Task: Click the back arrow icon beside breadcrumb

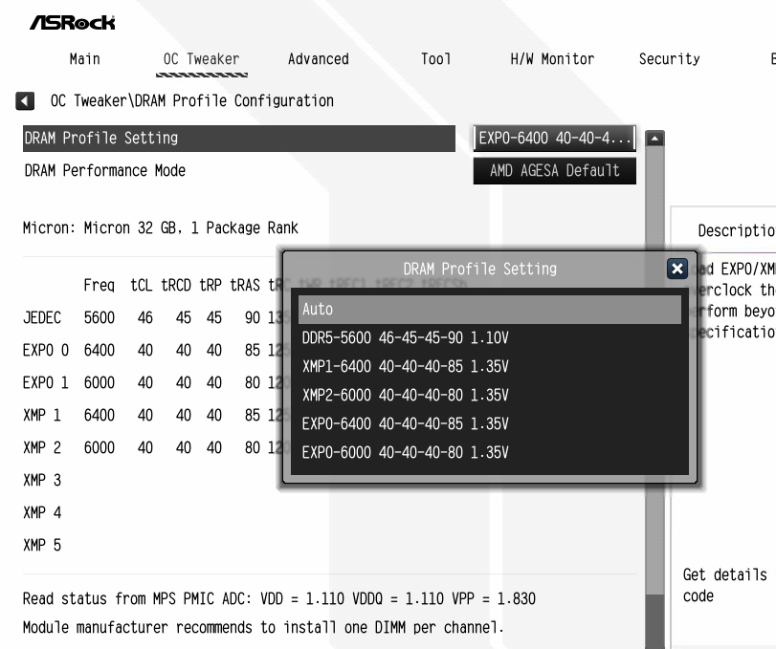Action: (25, 100)
